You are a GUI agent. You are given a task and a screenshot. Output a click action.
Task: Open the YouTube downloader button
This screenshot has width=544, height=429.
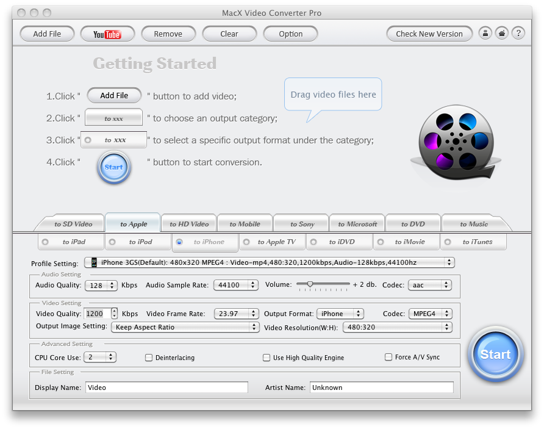[107, 34]
